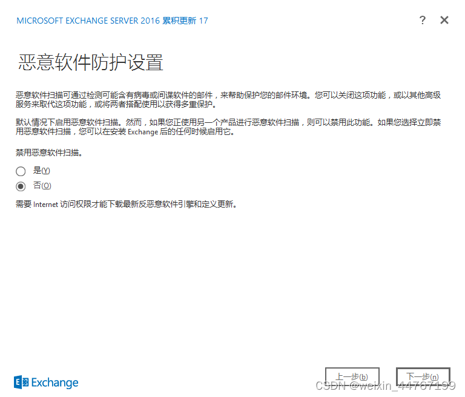Continue with 下一步(n) button
Image resolution: width=465 pixels, height=397 pixels.
coord(423,376)
